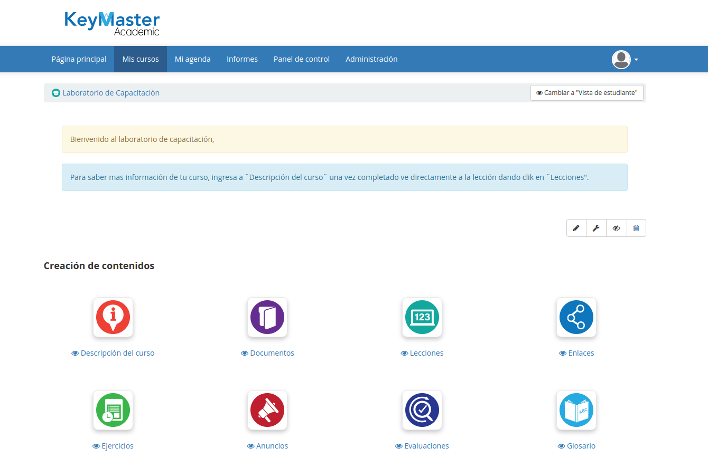Click the Laboratorio de Capacitación breadcrumb link
The image size is (708, 467).
(111, 93)
